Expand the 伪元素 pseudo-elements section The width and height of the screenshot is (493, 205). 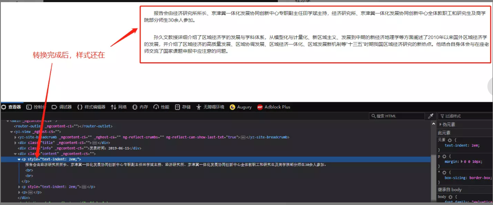(x=441, y=125)
